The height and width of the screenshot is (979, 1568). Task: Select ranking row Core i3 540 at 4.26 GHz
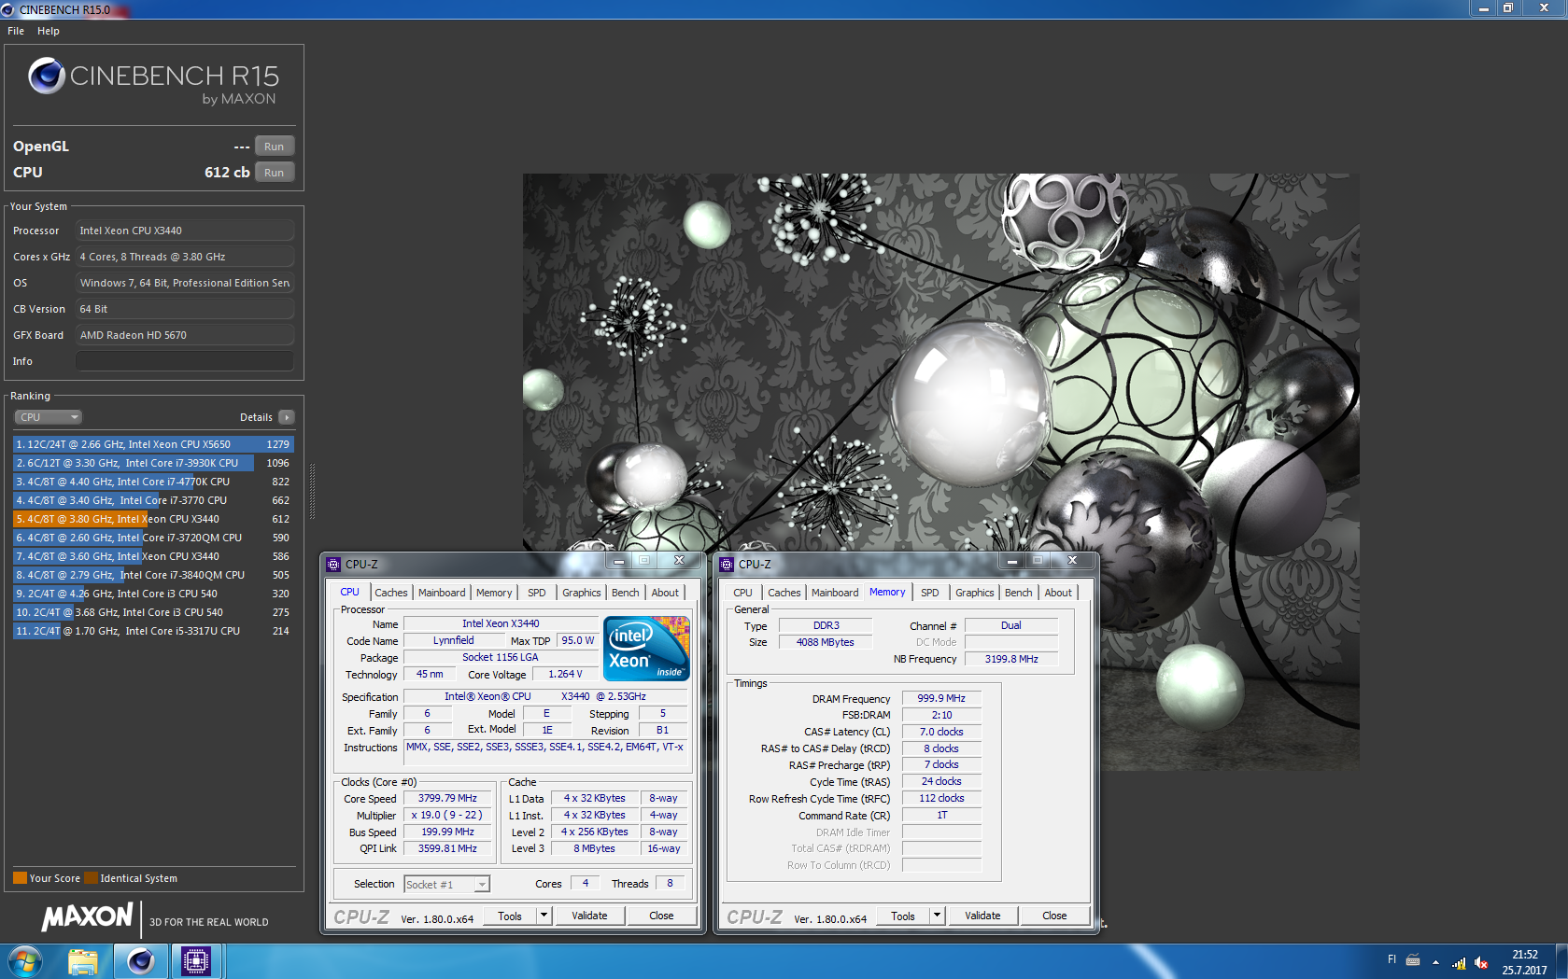coord(153,594)
